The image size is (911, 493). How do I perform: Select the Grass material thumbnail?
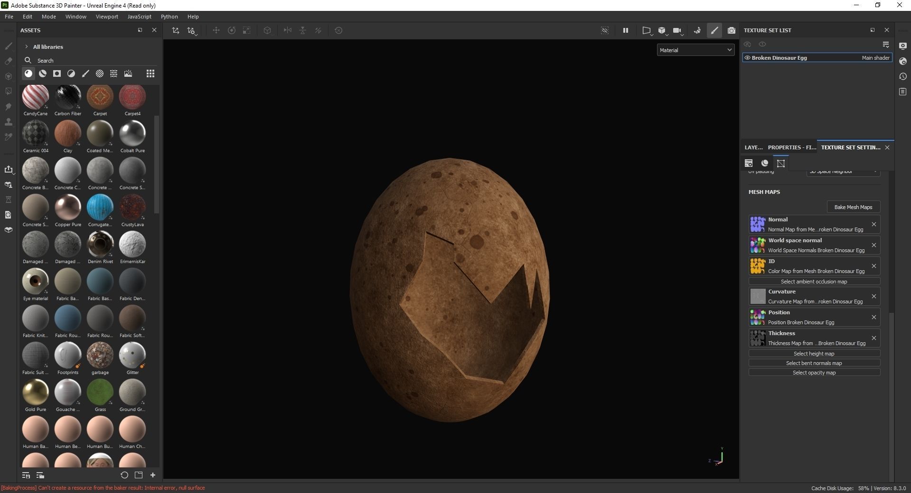tap(100, 392)
